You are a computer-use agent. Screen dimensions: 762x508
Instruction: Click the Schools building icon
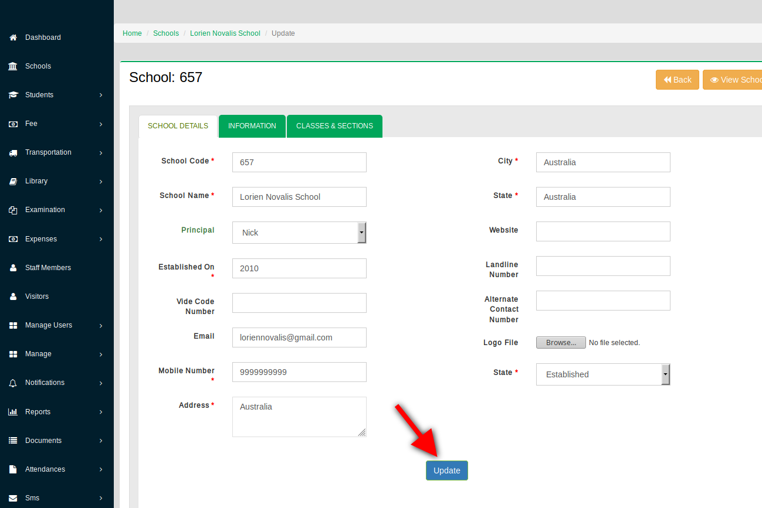[13, 66]
